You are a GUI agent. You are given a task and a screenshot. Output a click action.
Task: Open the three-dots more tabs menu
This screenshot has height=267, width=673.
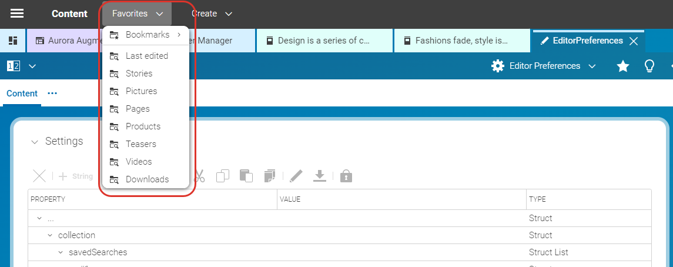(x=52, y=93)
